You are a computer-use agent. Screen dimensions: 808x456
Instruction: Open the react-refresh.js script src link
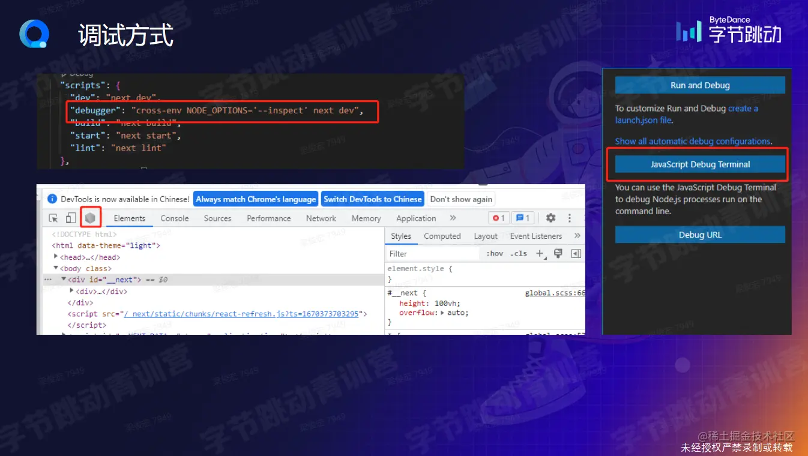[x=241, y=314]
